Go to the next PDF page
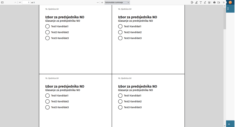243x127 pixels. coord(20,2)
